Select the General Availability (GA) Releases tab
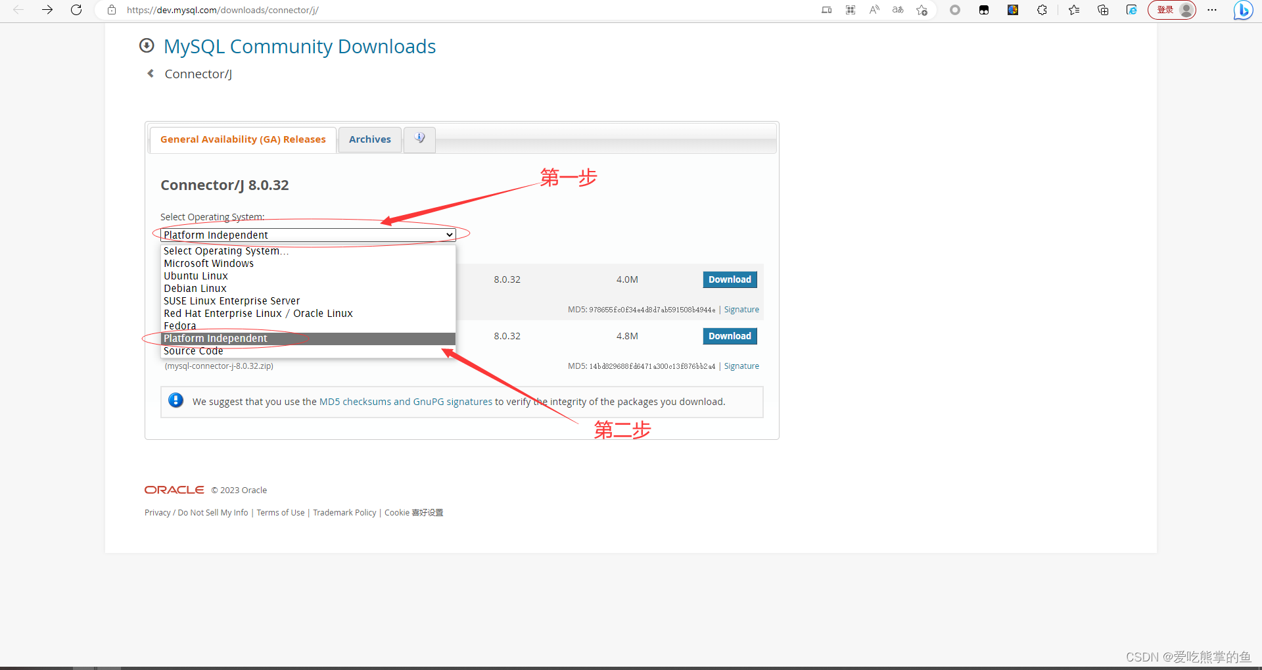 click(x=243, y=139)
